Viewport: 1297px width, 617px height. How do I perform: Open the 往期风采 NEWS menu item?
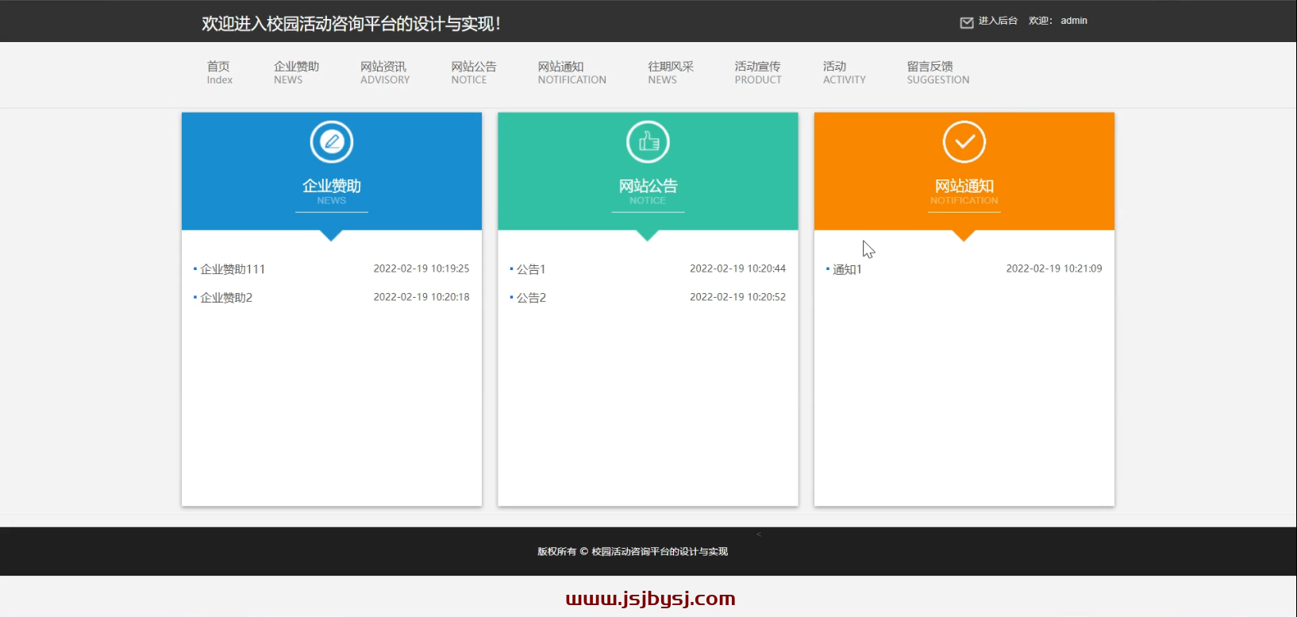(671, 72)
